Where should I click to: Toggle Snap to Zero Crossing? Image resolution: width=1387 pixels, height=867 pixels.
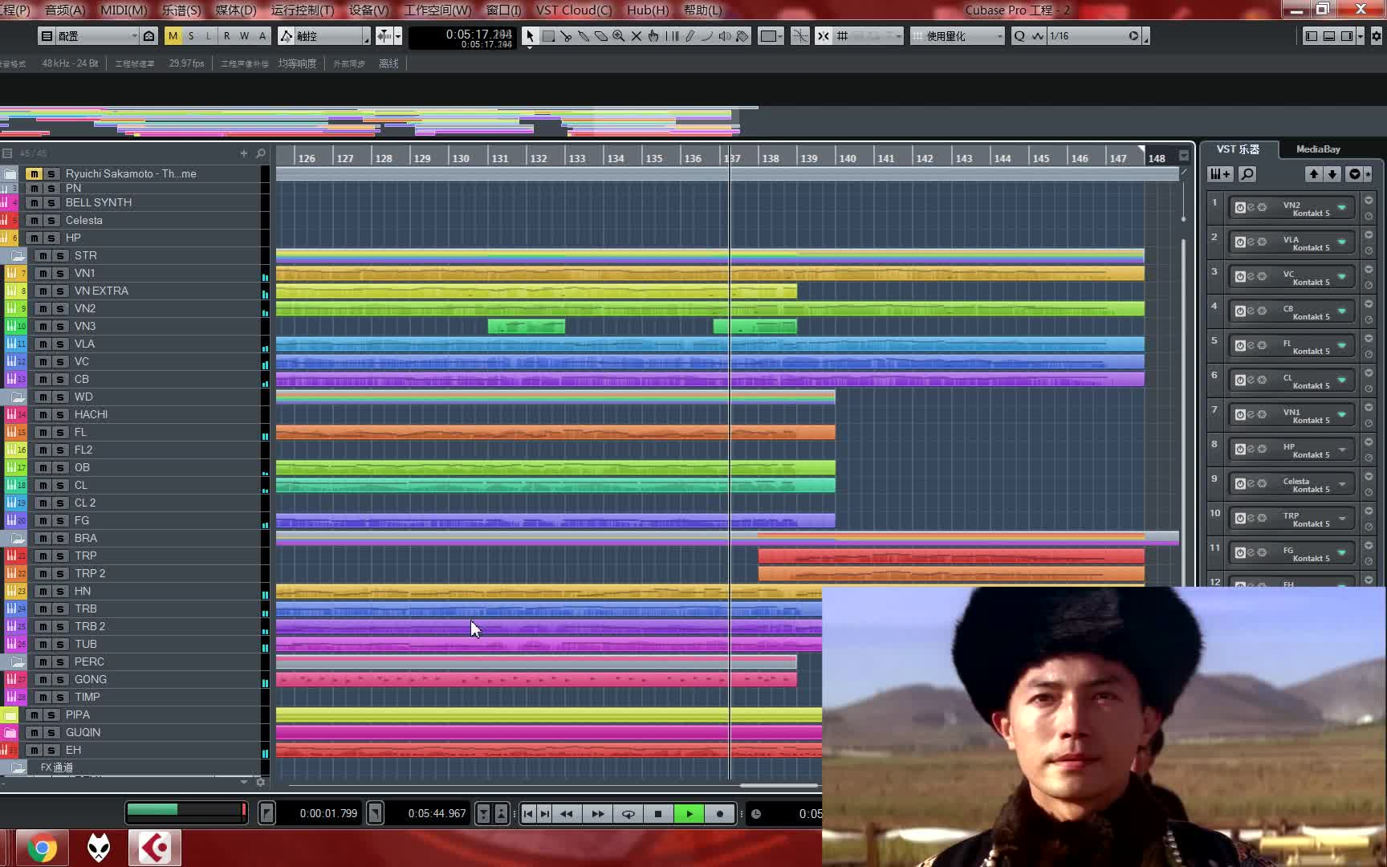(800, 36)
